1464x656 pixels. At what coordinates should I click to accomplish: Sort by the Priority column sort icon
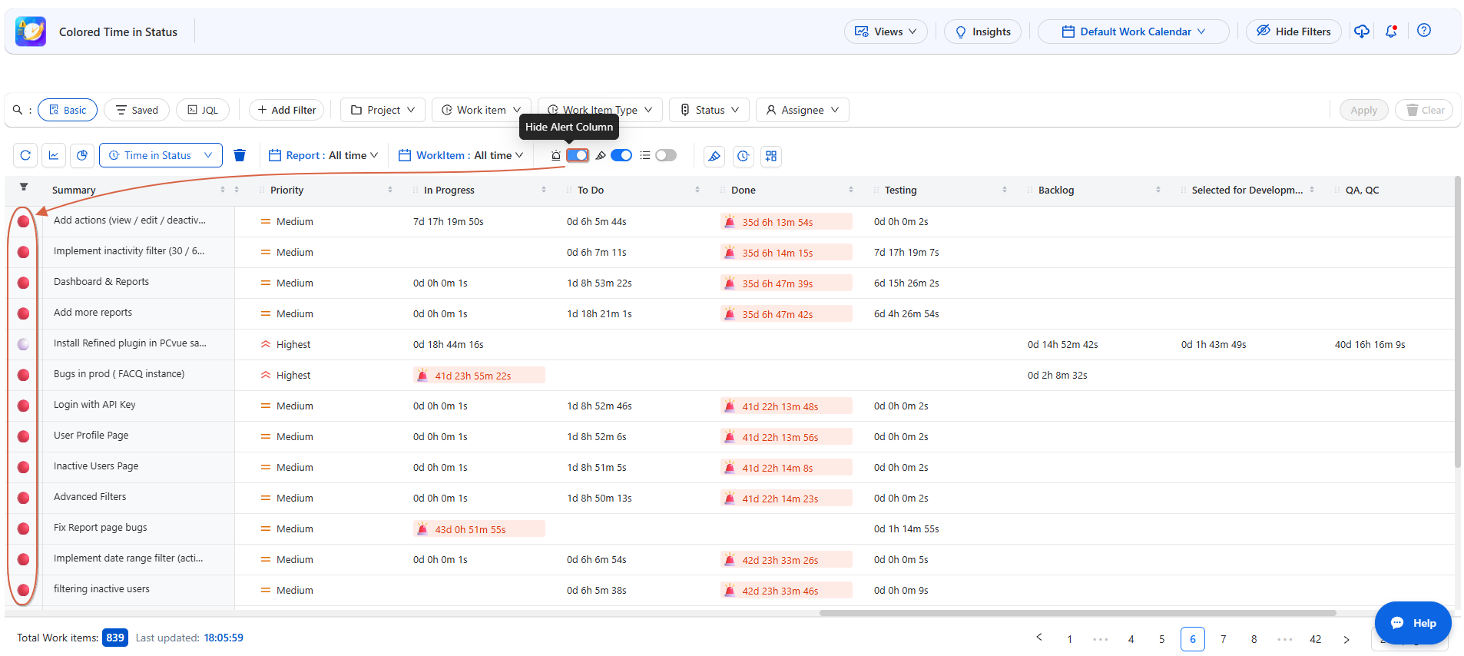pyautogui.click(x=390, y=190)
